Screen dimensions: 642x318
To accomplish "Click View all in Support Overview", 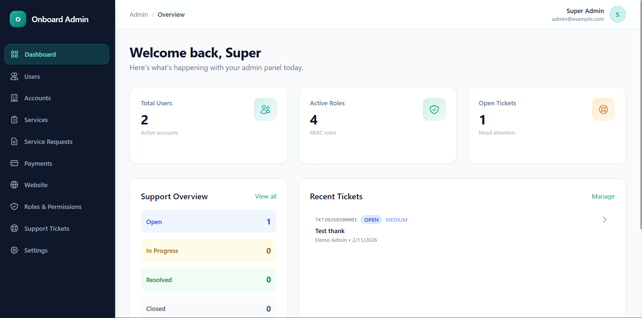I will (x=266, y=197).
